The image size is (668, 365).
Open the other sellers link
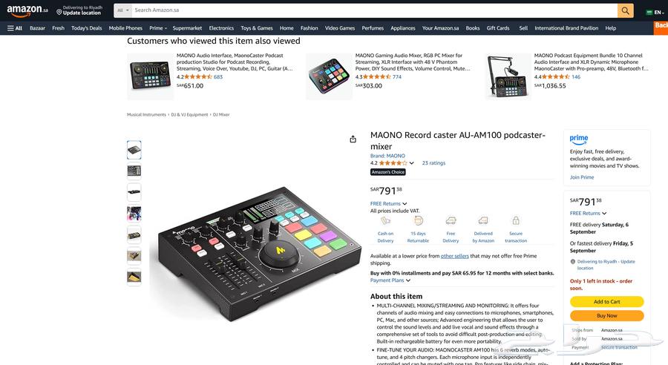click(x=454, y=256)
